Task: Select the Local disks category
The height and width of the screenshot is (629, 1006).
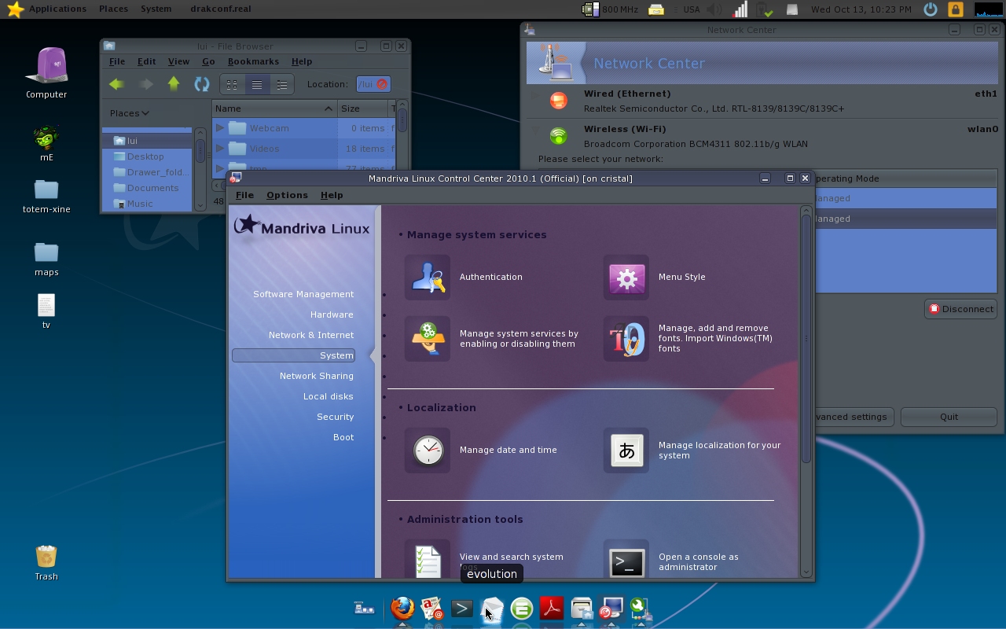Action: [x=329, y=396]
